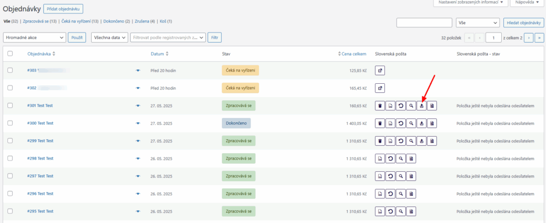
Task: Click the Hledat objednávky search button
Action: (524, 22)
